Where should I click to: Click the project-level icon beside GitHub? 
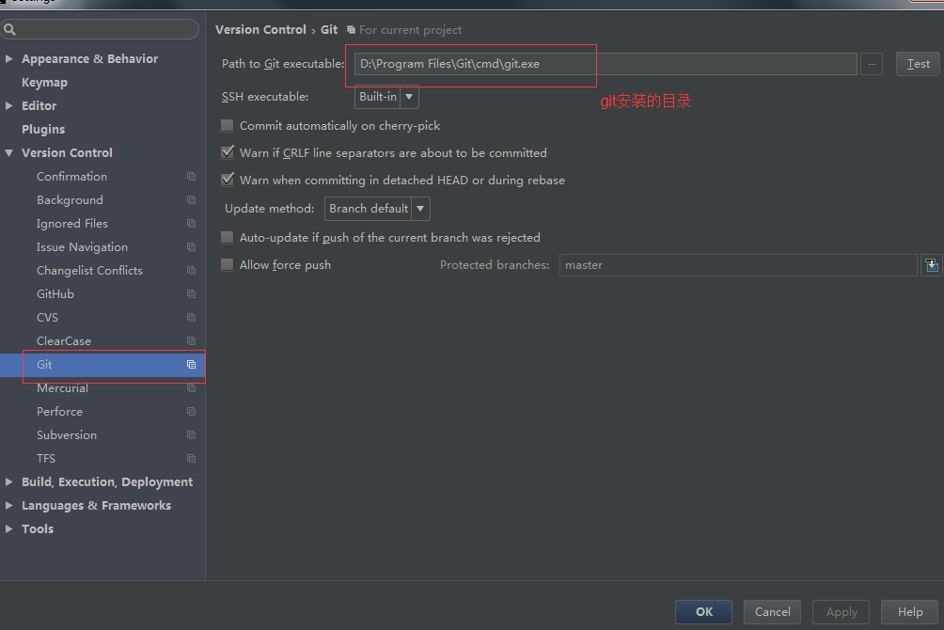191,294
